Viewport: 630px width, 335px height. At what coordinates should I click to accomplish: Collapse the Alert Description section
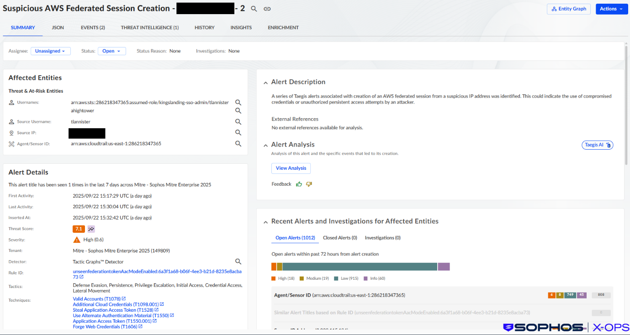pyautogui.click(x=265, y=82)
